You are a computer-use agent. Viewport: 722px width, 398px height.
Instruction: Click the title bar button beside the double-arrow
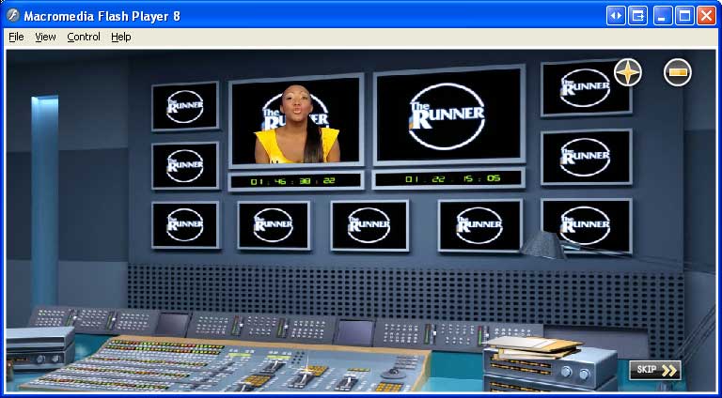[637, 16]
